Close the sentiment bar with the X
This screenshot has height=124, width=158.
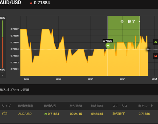(3, 75)
